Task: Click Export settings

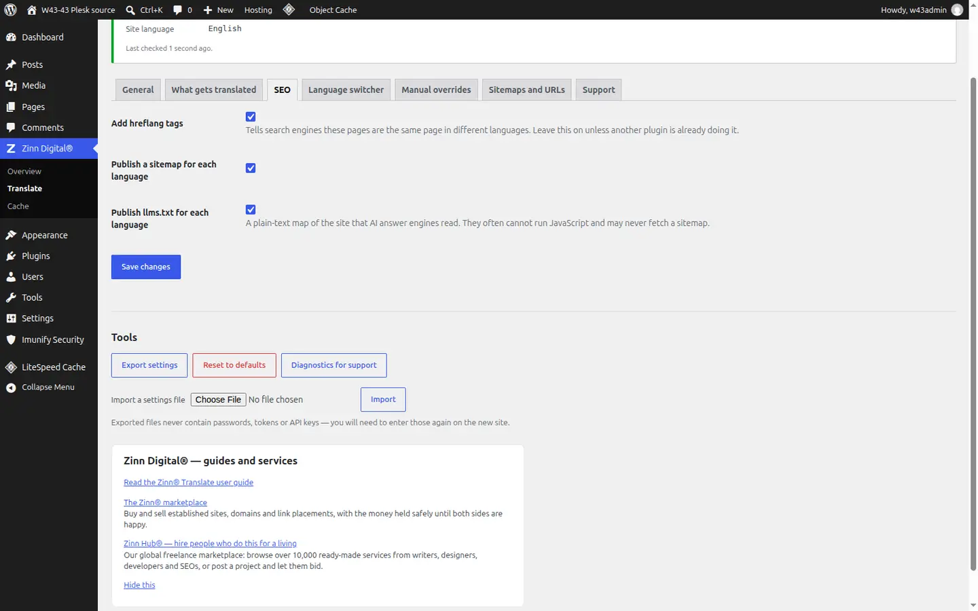Action: tap(149, 365)
